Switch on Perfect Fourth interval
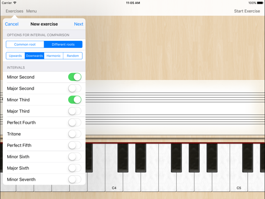 tap(75, 123)
